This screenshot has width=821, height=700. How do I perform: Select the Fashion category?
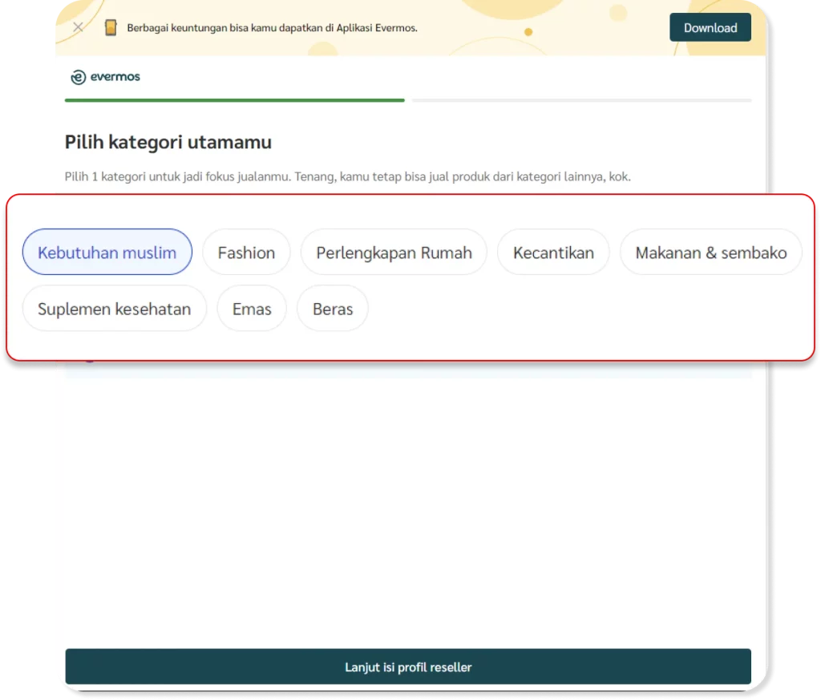pos(246,252)
